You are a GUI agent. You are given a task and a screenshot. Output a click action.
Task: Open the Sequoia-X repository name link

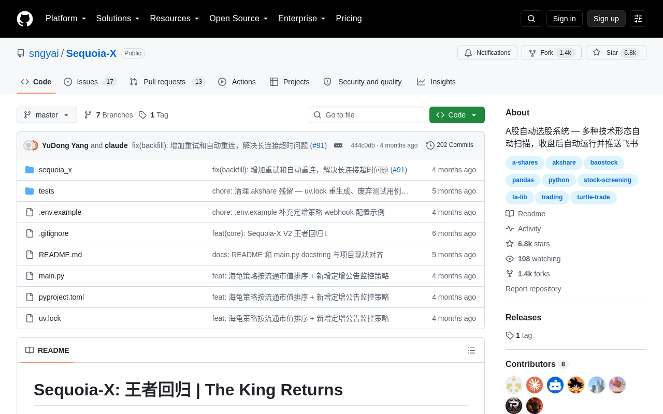[x=91, y=53]
